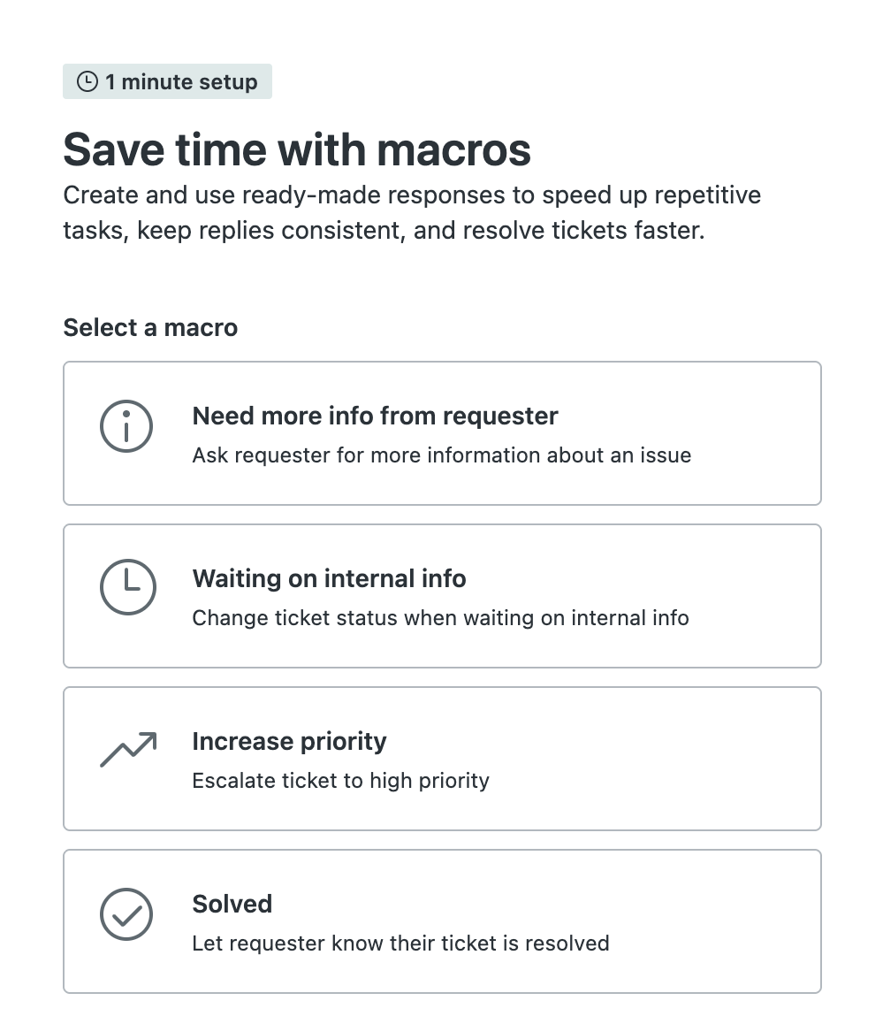Click the info circle icon
This screenshot has width=883, height=1016.
tap(126, 426)
